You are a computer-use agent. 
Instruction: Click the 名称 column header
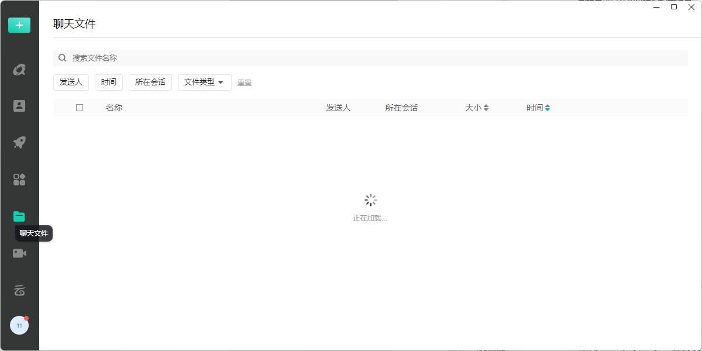coord(114,108)
